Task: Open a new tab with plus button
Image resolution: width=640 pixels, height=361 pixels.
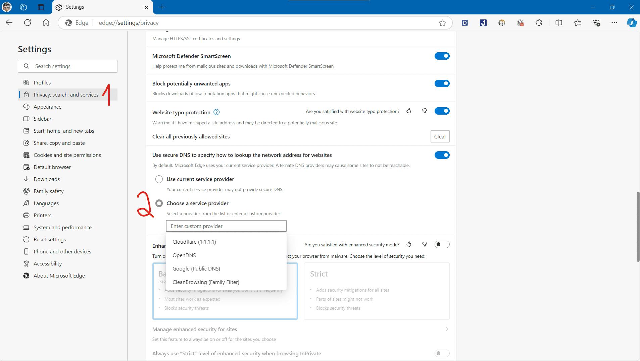Action: [x=162, y=7]
